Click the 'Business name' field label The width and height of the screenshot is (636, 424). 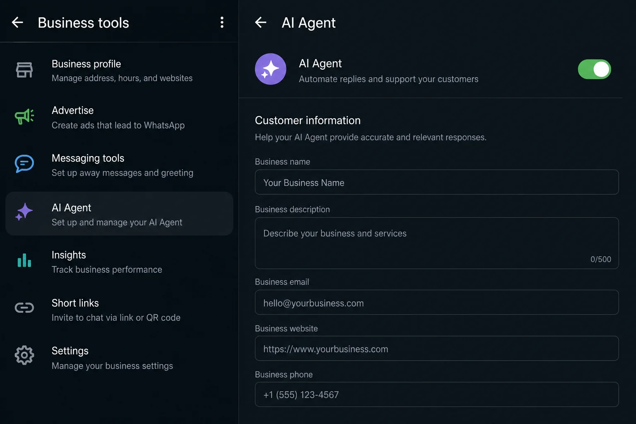point(282,162)
